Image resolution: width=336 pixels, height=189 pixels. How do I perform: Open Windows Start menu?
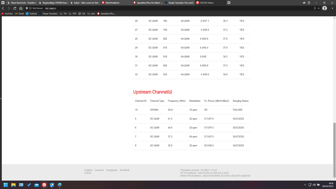[6, 185]
